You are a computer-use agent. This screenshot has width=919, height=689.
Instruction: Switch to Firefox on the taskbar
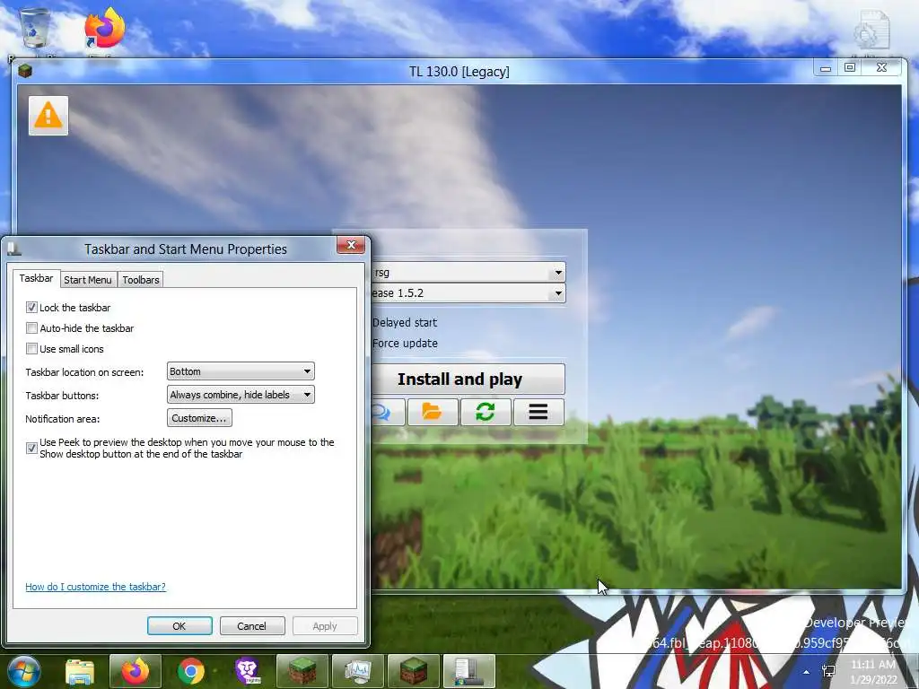click(x=136, y=671)
